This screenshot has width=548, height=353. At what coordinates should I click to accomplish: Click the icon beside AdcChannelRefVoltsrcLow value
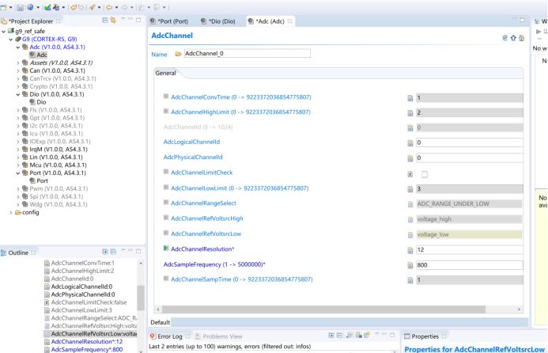[x=410, y=235]
